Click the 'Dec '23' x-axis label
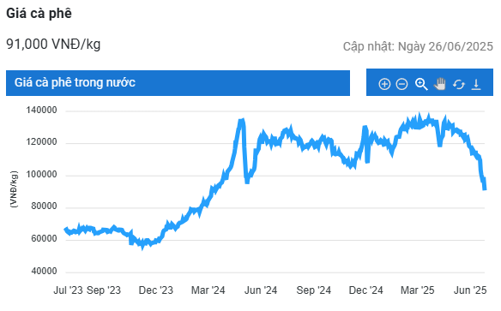The height and width of the screenshot is (311, 501). coord(156,290)
